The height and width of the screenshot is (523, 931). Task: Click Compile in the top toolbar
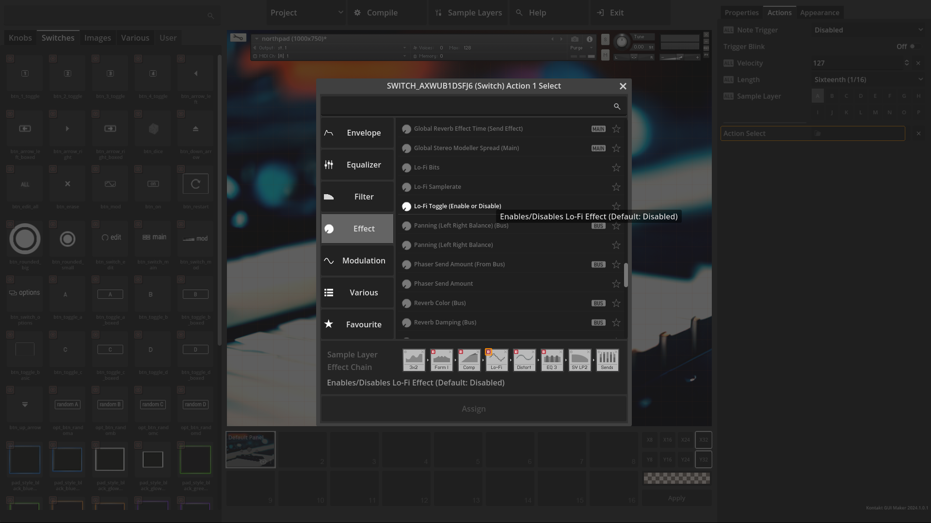pyautogui.click(x=383, y=13)
